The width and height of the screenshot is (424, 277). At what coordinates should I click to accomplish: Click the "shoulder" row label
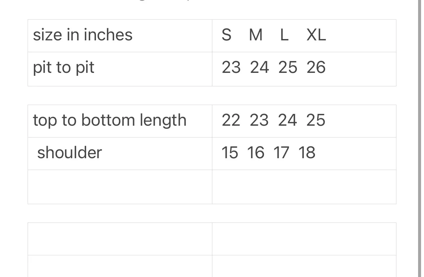click(70, 153)
